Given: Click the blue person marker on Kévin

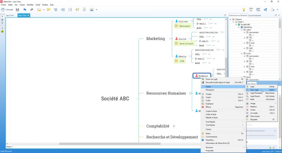Looking at the screenshot, I should click(177, 56).
